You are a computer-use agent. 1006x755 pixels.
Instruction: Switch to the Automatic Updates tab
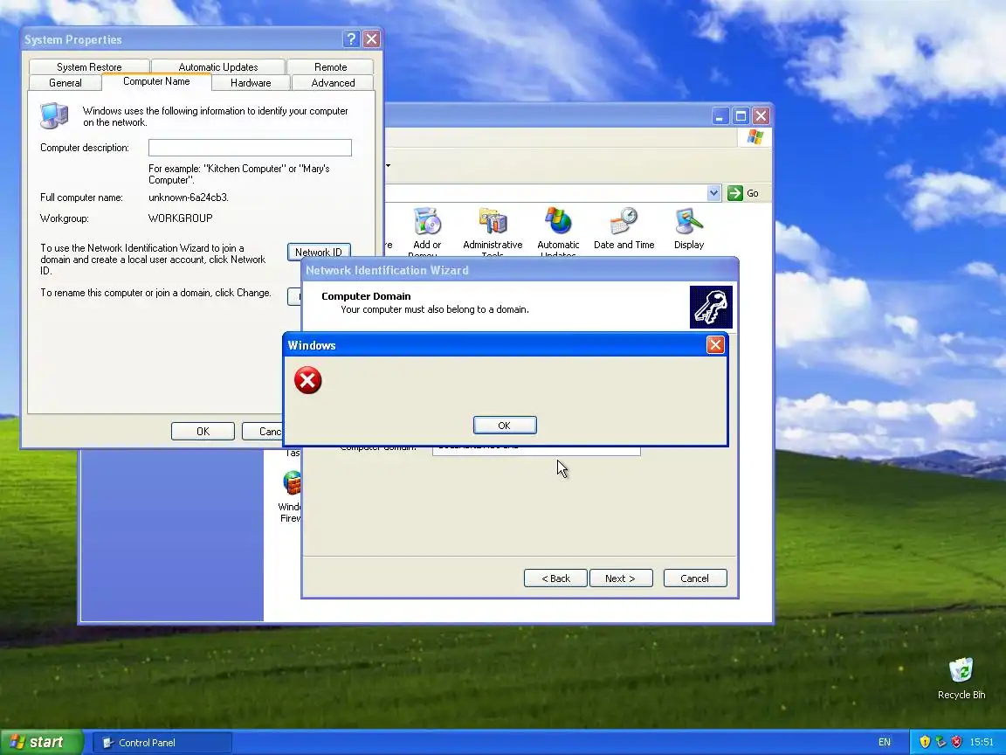click(x=218, y=66)
